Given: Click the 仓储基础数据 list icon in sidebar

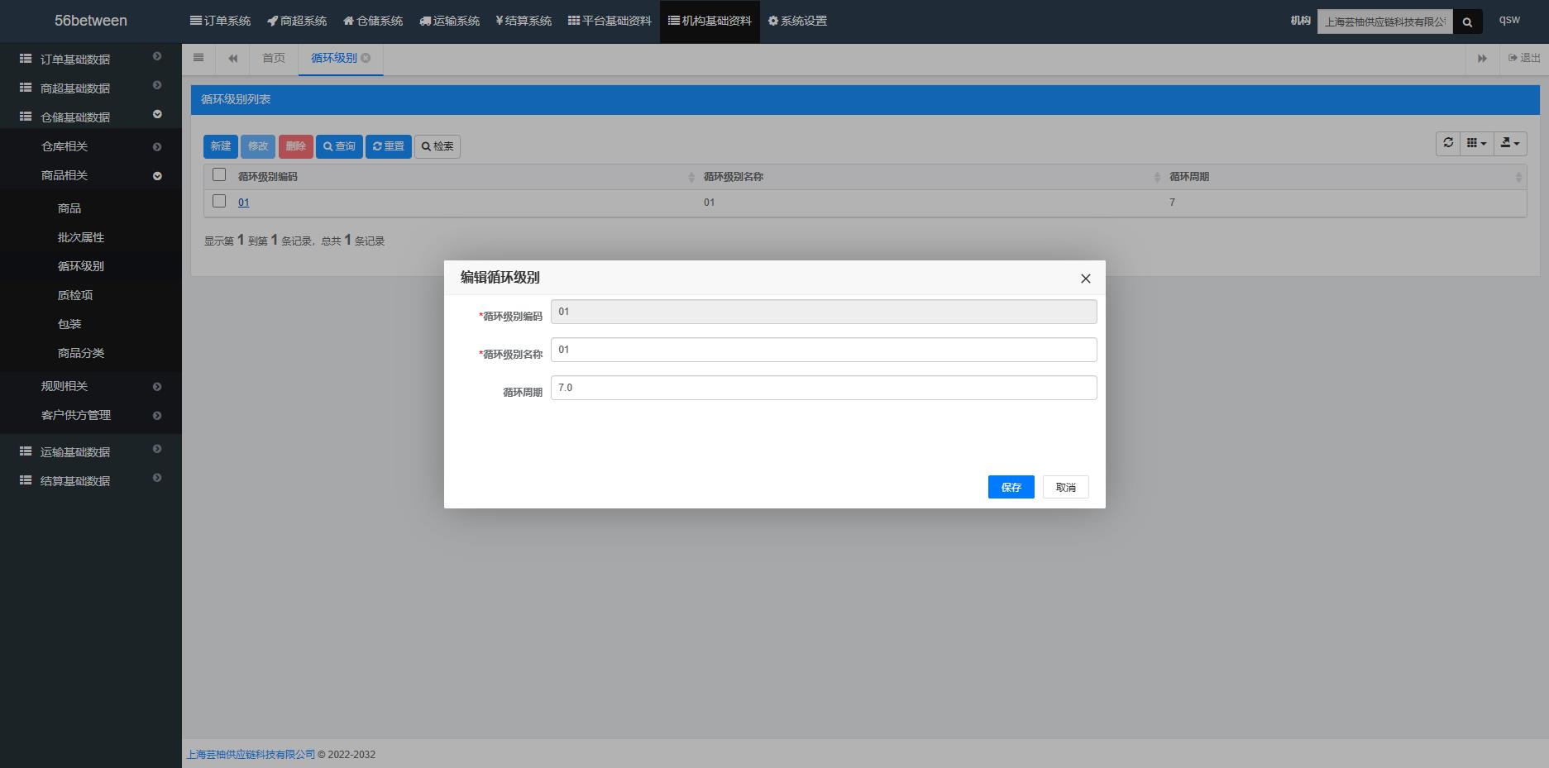Looking at the screenshot, I should tap(26, 117).
